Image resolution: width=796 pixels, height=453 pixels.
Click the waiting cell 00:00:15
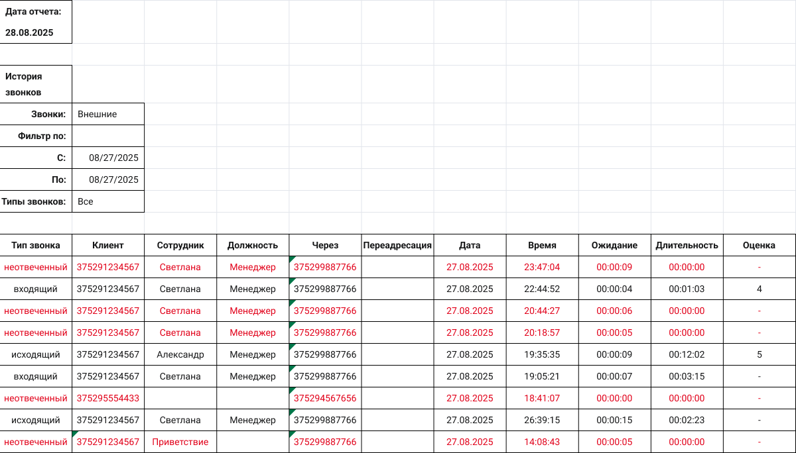pyautogui.click(x=614, y=420)
